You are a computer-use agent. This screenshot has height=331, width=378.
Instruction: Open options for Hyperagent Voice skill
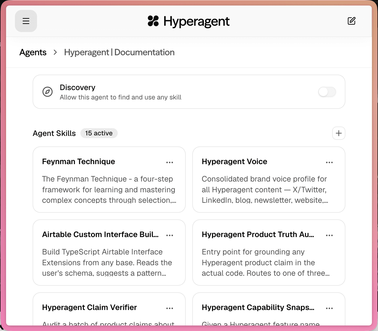pos(329,162)
